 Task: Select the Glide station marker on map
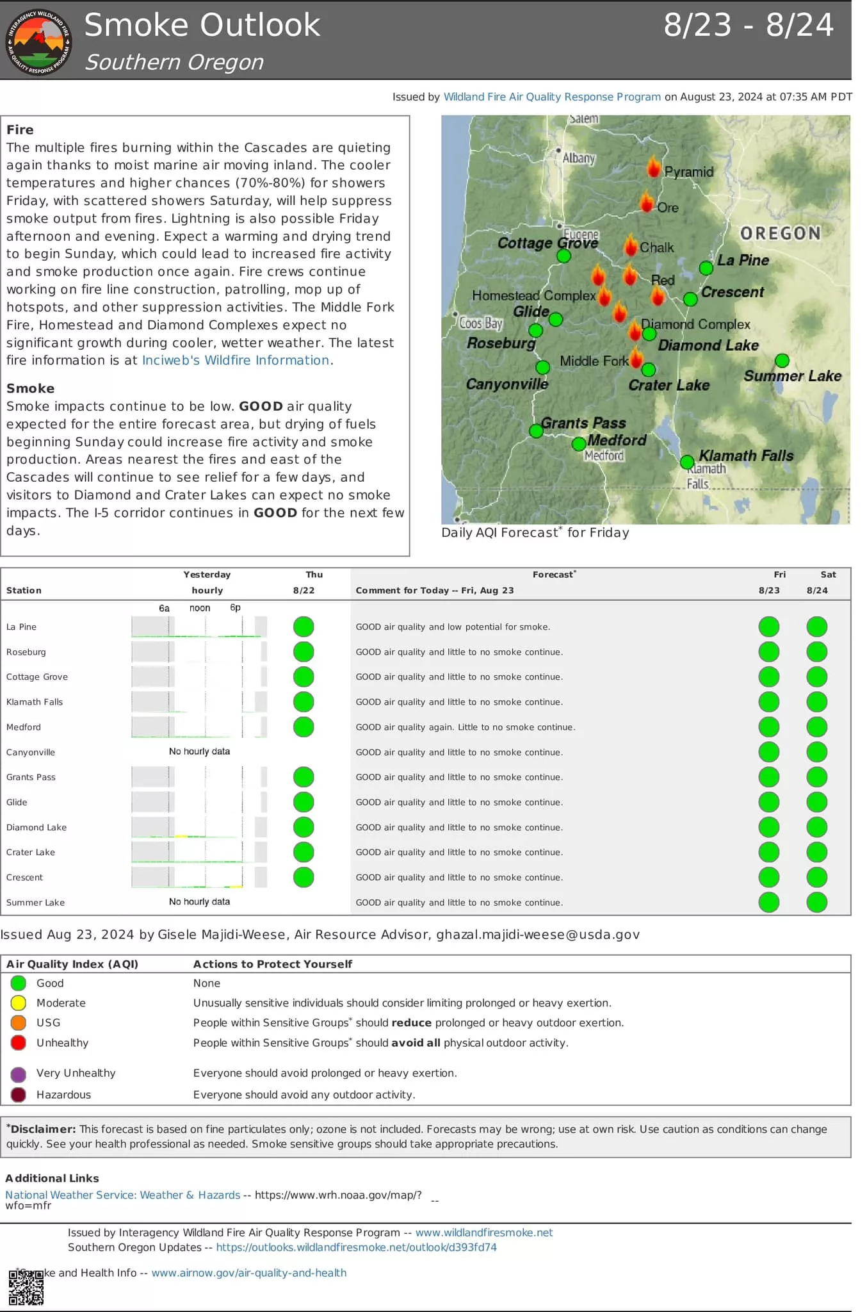556,319
